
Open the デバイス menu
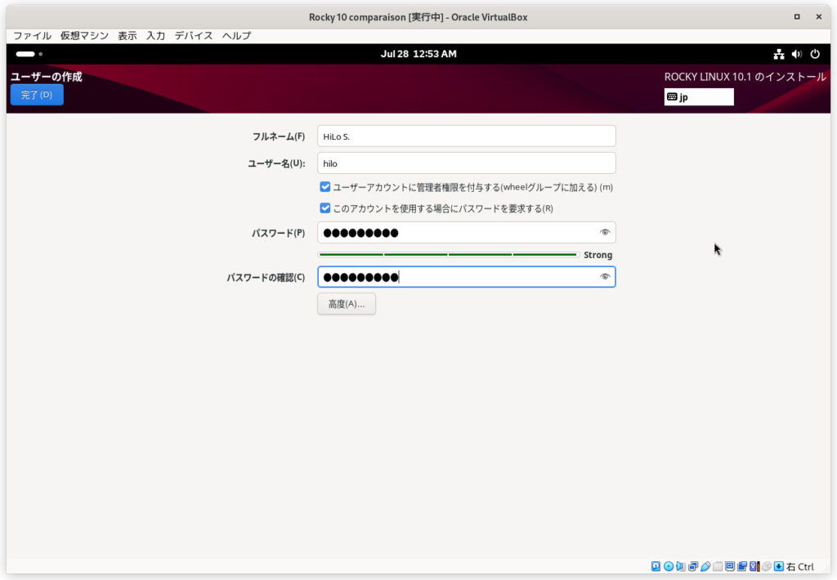point(193,36)
